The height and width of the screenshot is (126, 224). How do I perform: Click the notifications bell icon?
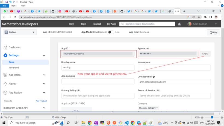click(x=179, y=24)
